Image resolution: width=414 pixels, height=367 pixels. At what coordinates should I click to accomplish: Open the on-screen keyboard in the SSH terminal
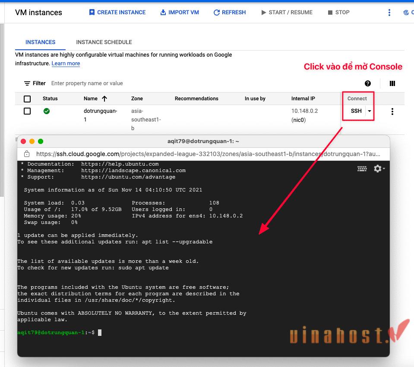click(362, 168)
